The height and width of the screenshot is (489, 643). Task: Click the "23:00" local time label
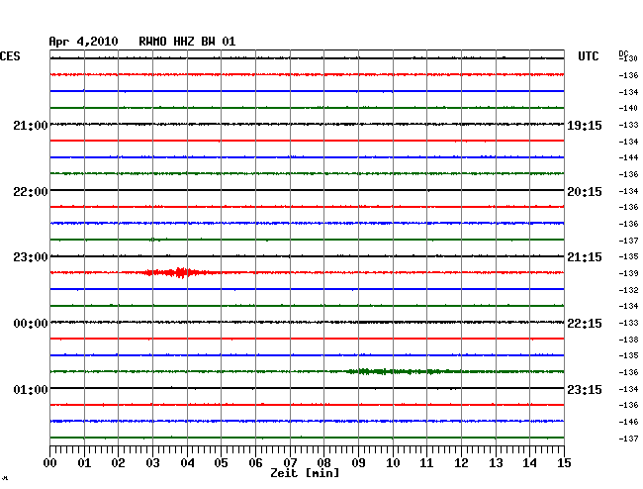(31, 257)
